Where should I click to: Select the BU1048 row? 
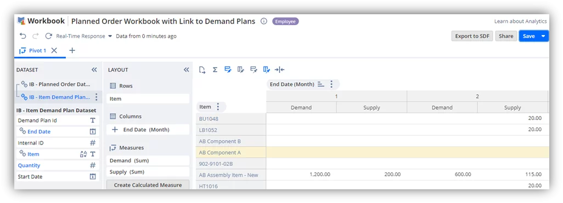pyautogui.click(x=231, y=119)
